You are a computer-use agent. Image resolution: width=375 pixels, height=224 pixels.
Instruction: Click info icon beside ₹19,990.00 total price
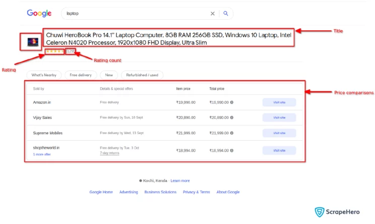(x=232, y=102)
